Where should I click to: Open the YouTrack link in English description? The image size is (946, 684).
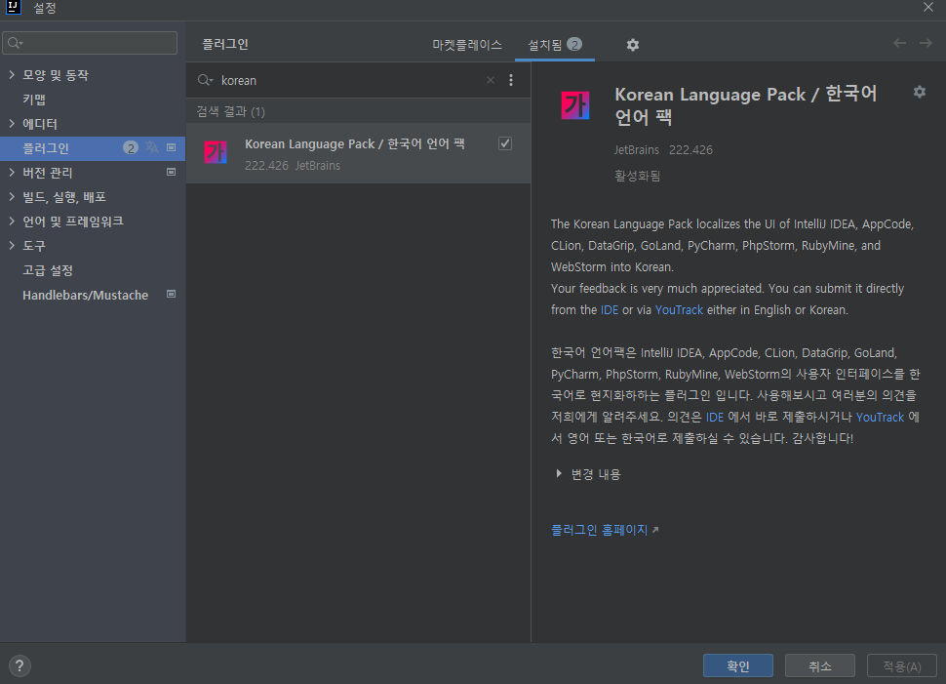coord(679,309)
